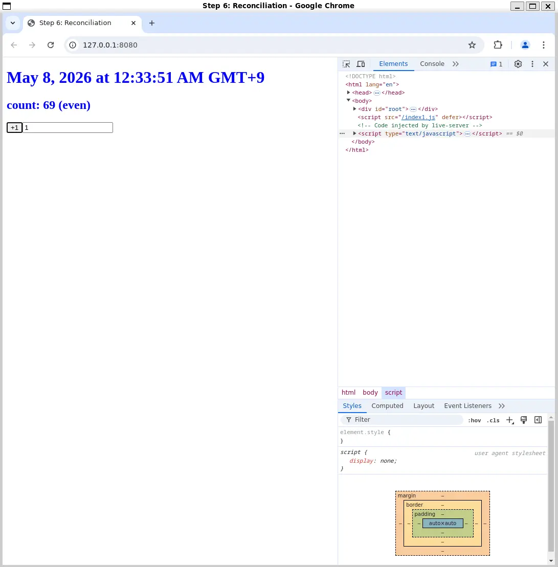Click the display: none declaration

(373, 461)
